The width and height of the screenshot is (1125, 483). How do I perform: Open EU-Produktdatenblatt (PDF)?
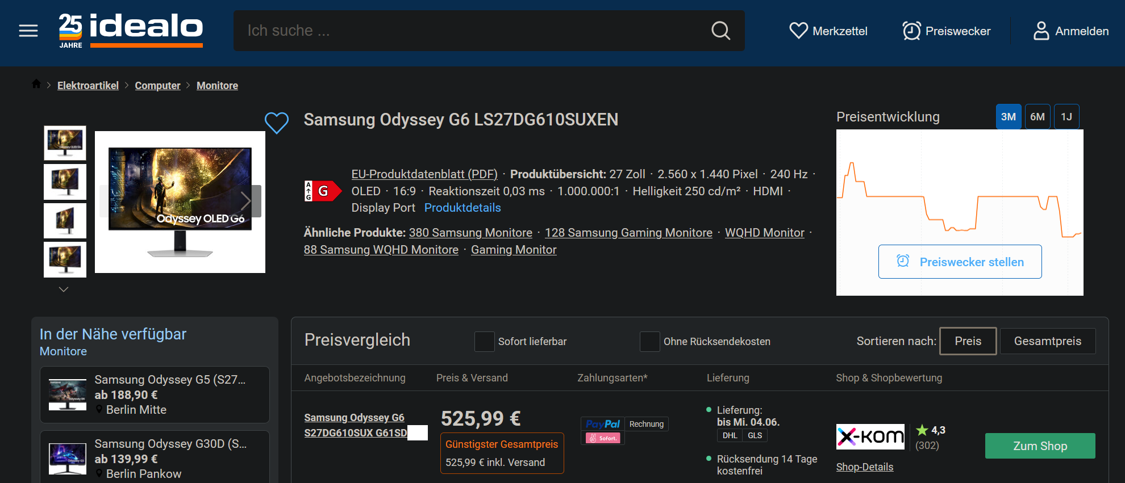424,174
